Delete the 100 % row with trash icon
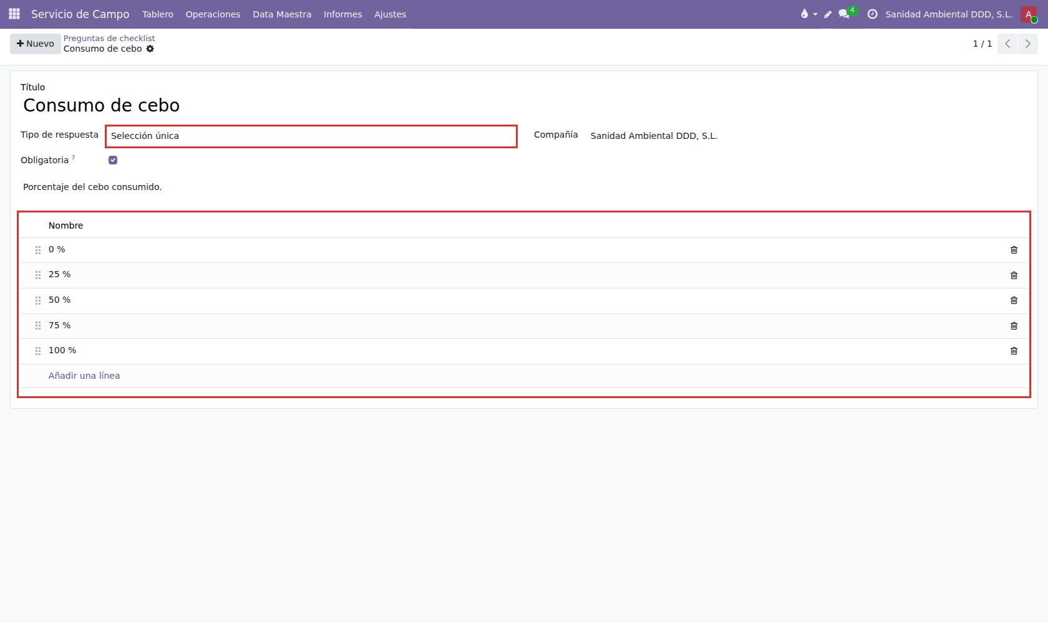Viewport: 1048px width, 623px height. pos(1014,351)
